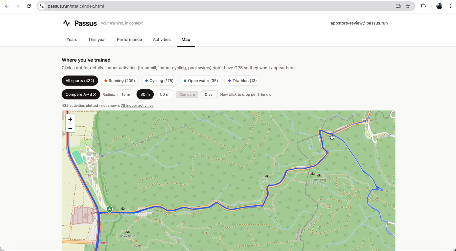Clear the comparison pins
The width and height of the screenshot is (456, 251).
[x=209, y=94]
